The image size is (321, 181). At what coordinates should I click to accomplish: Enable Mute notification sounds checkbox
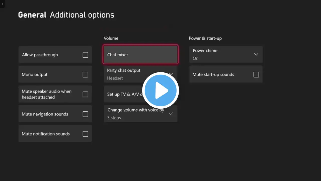coord(85,134)
